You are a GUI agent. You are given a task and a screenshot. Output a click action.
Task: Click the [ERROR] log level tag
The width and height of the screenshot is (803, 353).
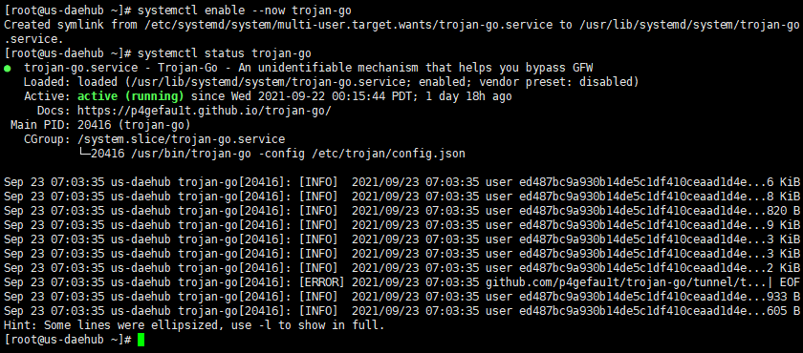click(321, 282)
